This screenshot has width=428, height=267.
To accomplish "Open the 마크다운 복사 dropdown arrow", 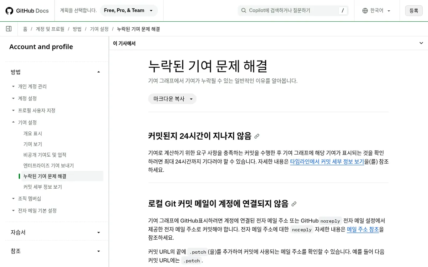I will point(191,99).
